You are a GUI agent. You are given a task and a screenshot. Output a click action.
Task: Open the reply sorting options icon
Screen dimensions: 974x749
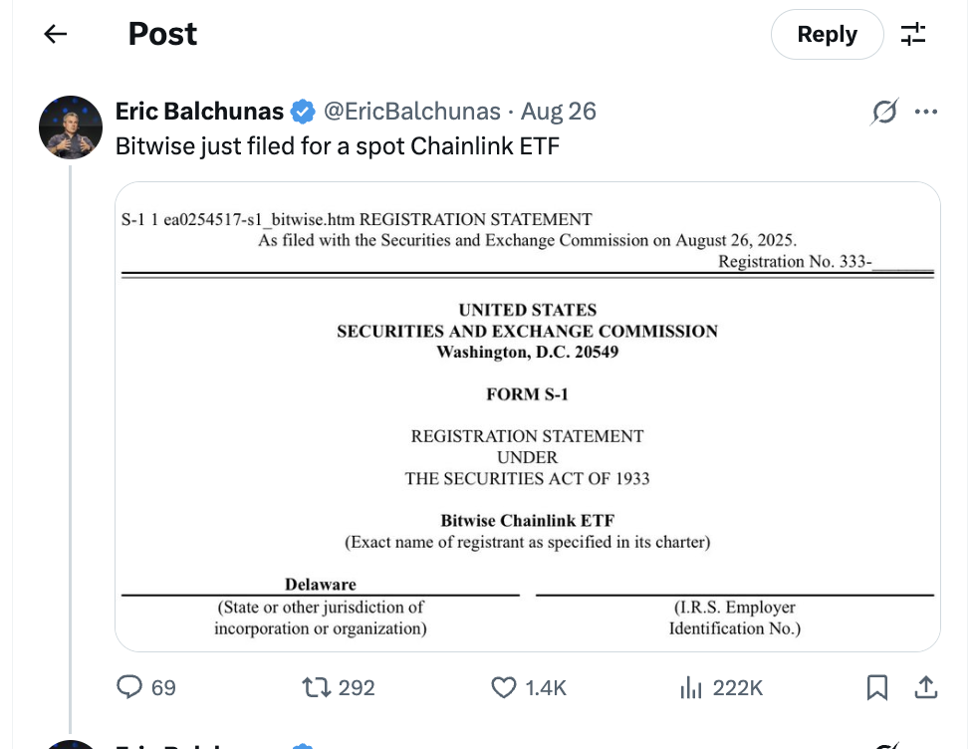point(913,34)
